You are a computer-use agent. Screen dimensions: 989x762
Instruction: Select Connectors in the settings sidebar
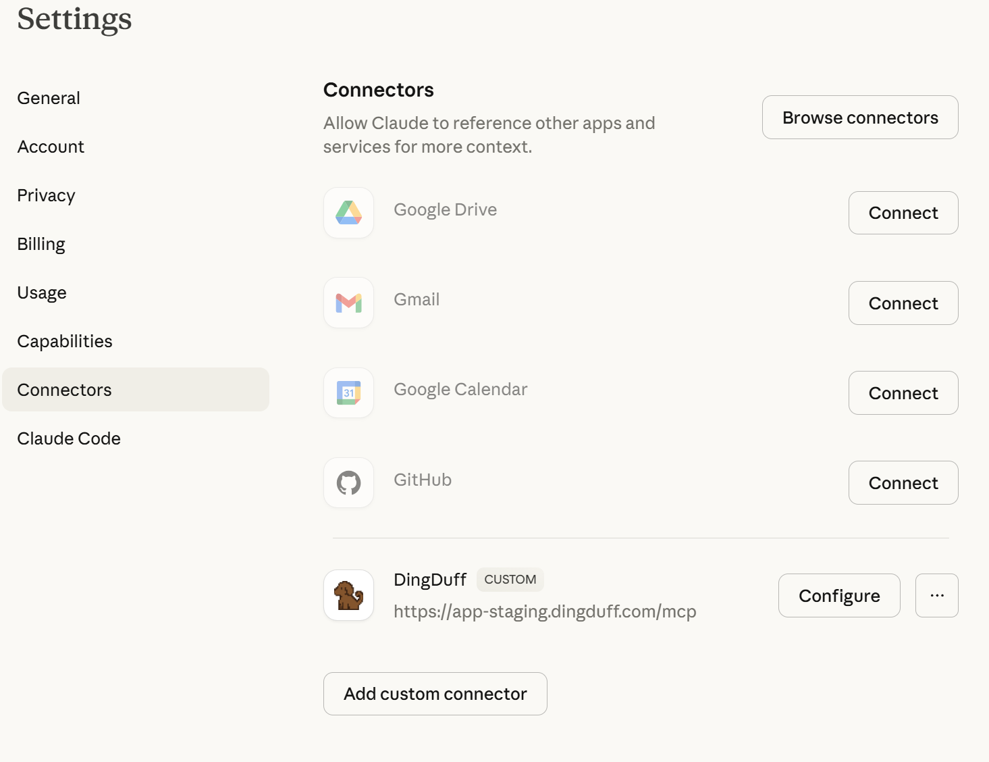click(64, 389)
